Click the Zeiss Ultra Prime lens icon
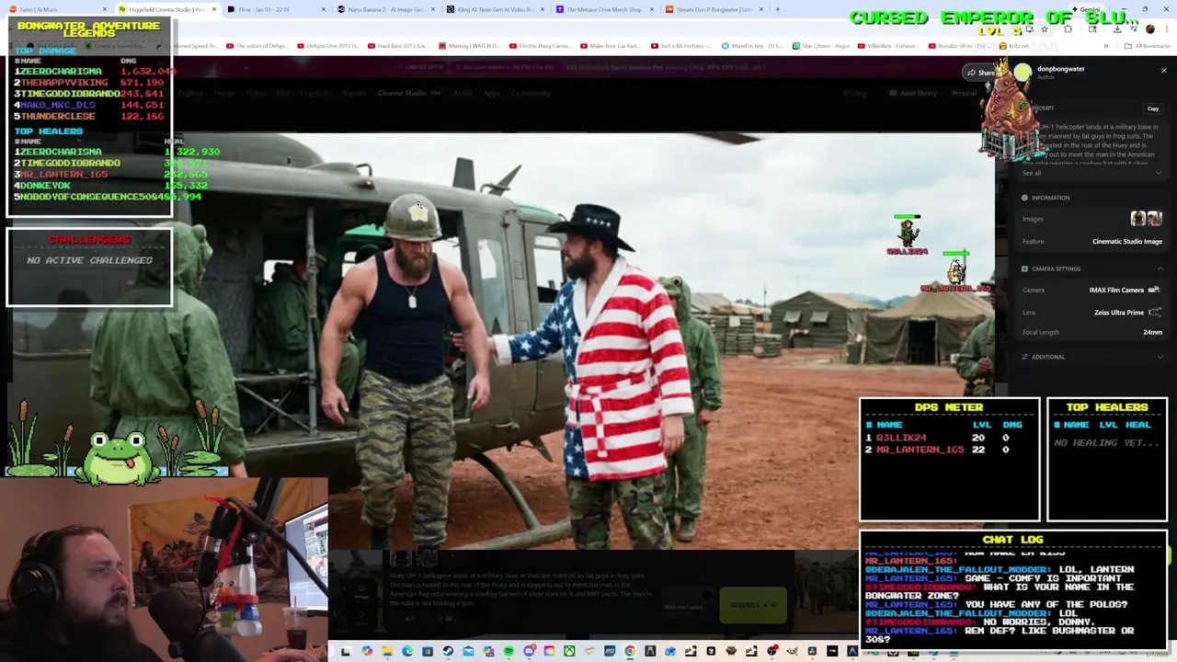1177x662 pixels. pos(1155,313)
